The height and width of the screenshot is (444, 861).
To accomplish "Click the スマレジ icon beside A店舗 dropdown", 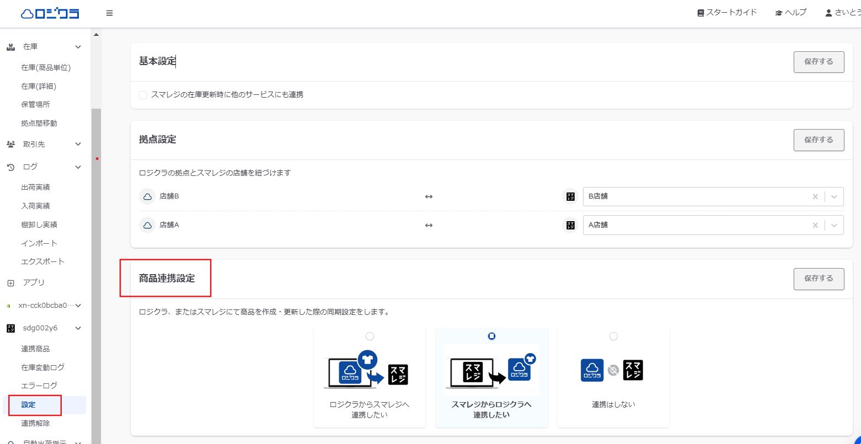I will pos(570,225).
